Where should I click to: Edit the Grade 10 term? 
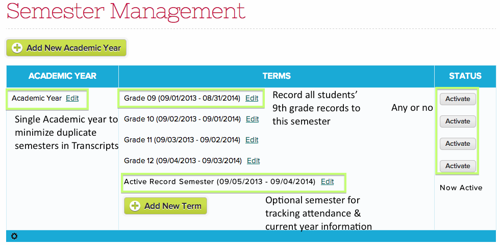pos(252,119)
